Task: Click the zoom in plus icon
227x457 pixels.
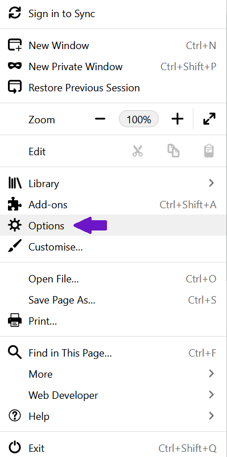Action: [178, 119]
